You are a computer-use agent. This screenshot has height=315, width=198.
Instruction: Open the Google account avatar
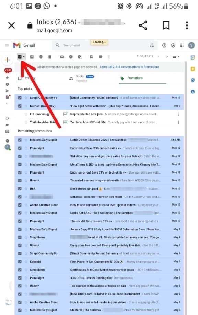click(191, 45)
